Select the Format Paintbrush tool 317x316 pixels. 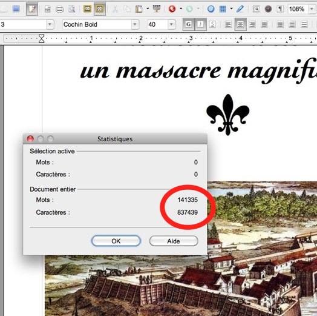pos(157,8)
